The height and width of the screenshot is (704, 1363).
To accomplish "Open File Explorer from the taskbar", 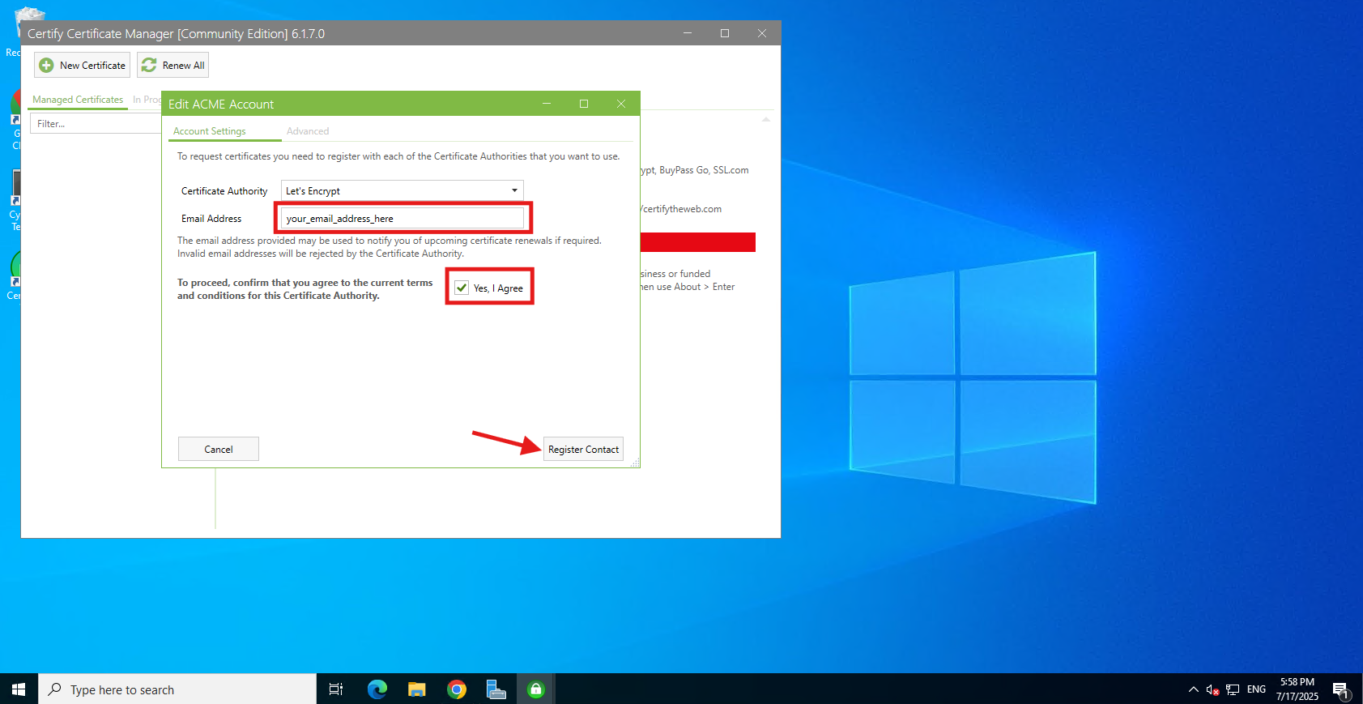I will click(416, 689).
